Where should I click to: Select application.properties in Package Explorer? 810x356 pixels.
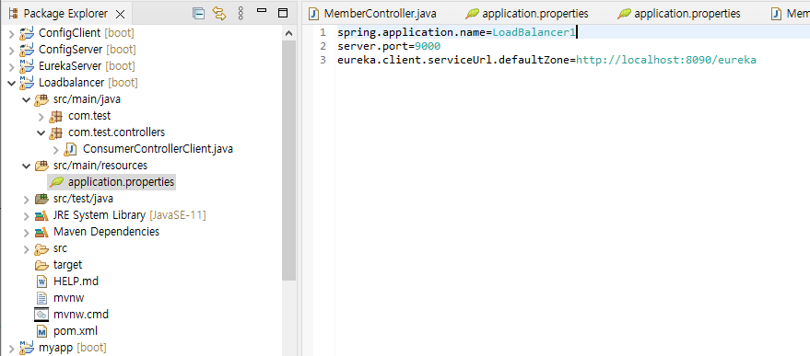tap(121, 182)
